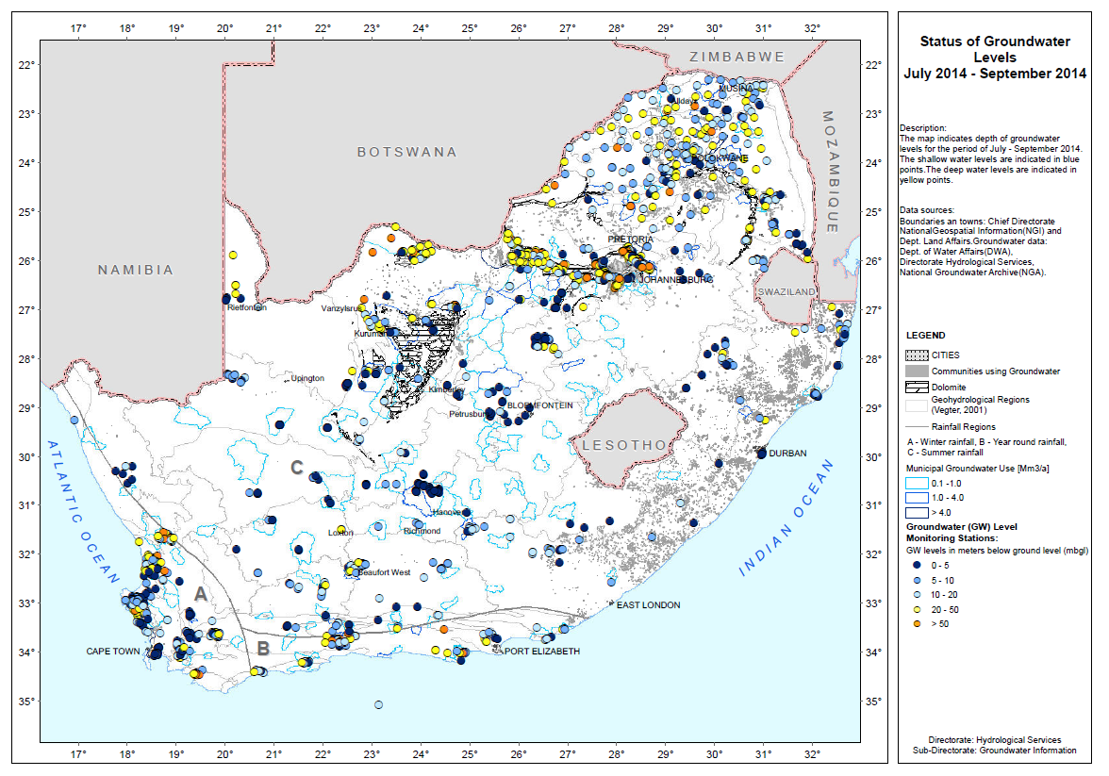Click the PORT ELIZABETH city label
This screenshot has height=776, width=1109.
tap(542, 651)
